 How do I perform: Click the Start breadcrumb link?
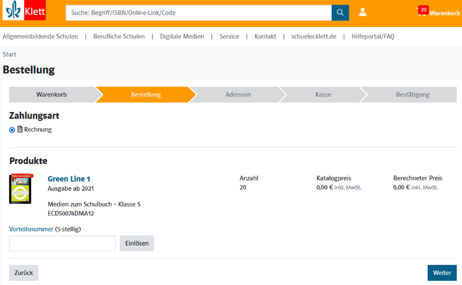(x=9, y=54)
